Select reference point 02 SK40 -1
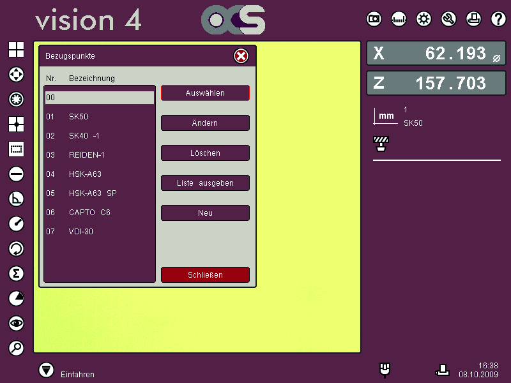This screenshot has height=383, width=511. (x=100, y=136)
